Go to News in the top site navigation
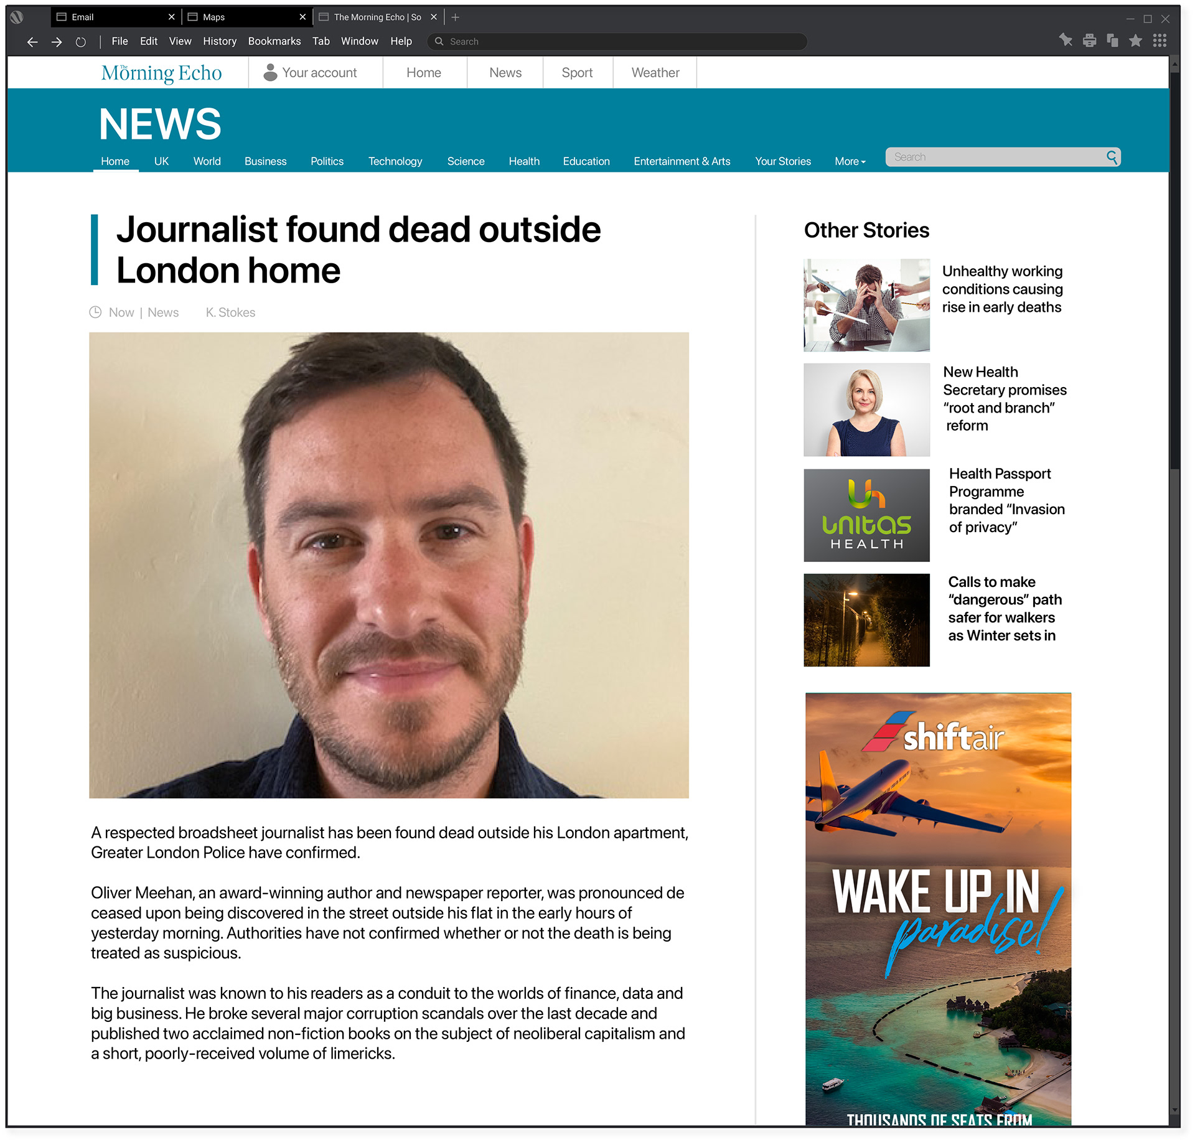 (x=505, y=73)
